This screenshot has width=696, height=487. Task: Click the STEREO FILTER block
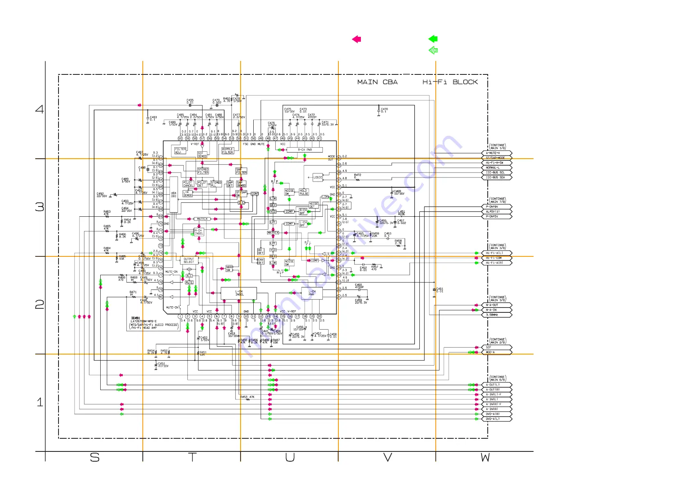pyautogui.click(x=203, y=171)
